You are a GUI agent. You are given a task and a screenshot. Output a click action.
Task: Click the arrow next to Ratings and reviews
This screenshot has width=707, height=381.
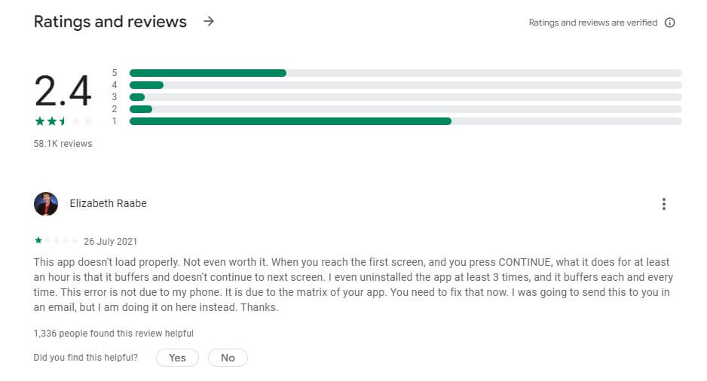pos(209,22)
